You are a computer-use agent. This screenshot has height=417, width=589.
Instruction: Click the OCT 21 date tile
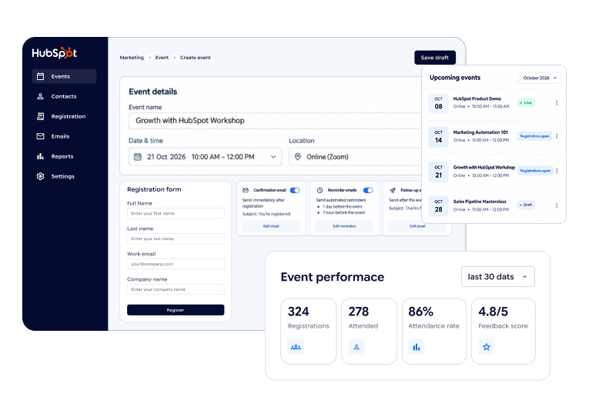[438, 172]
